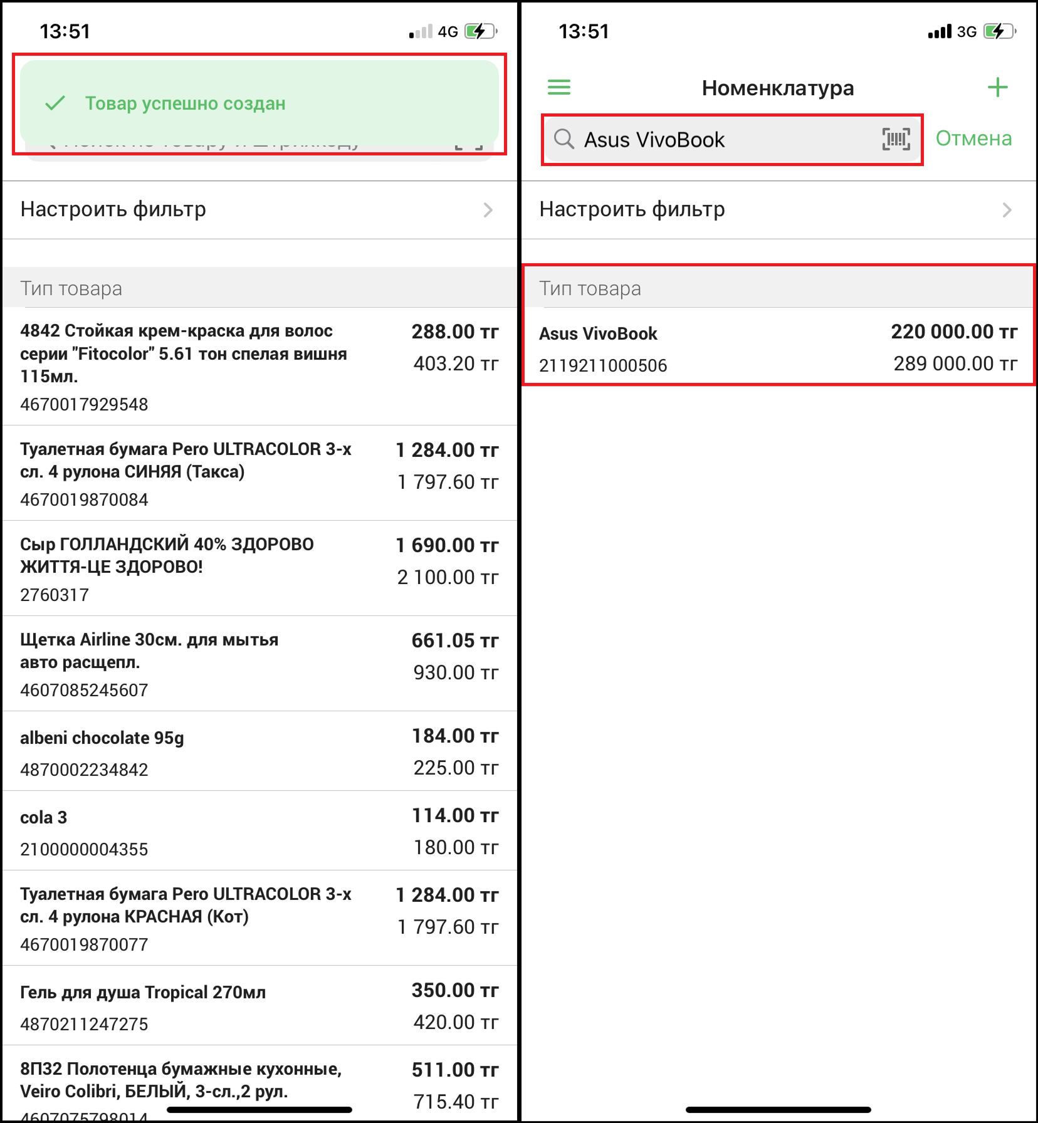The width and height of the screenshot is (1038, 1123).
Task: Select barcode 4670019870084
Action: pos(84,499)
